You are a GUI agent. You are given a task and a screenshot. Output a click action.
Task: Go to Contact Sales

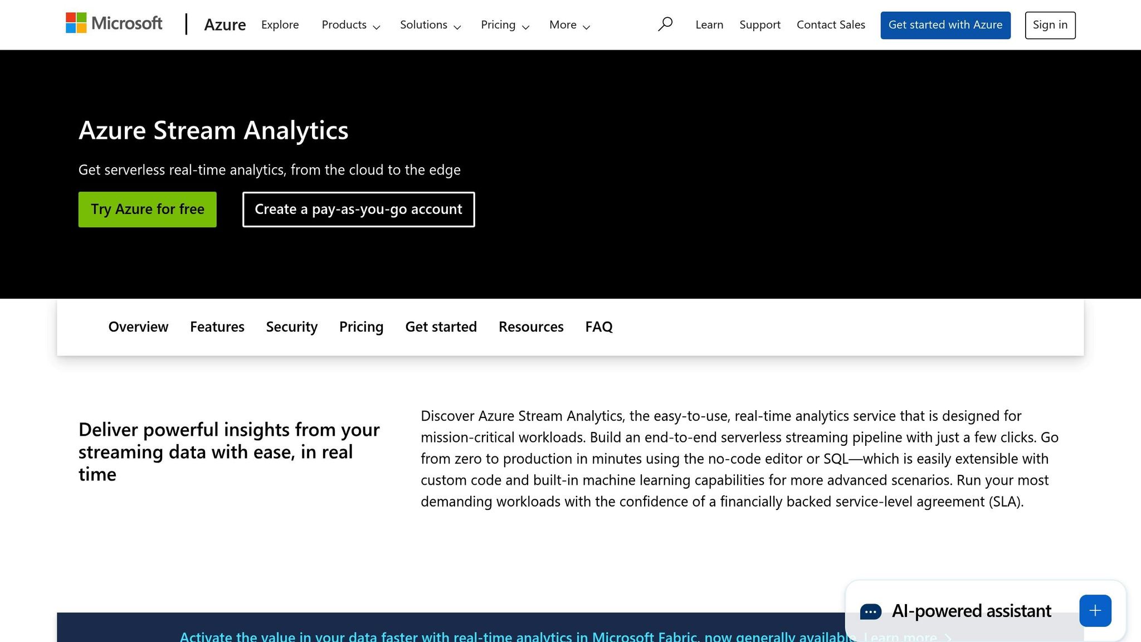click(831, 25)
